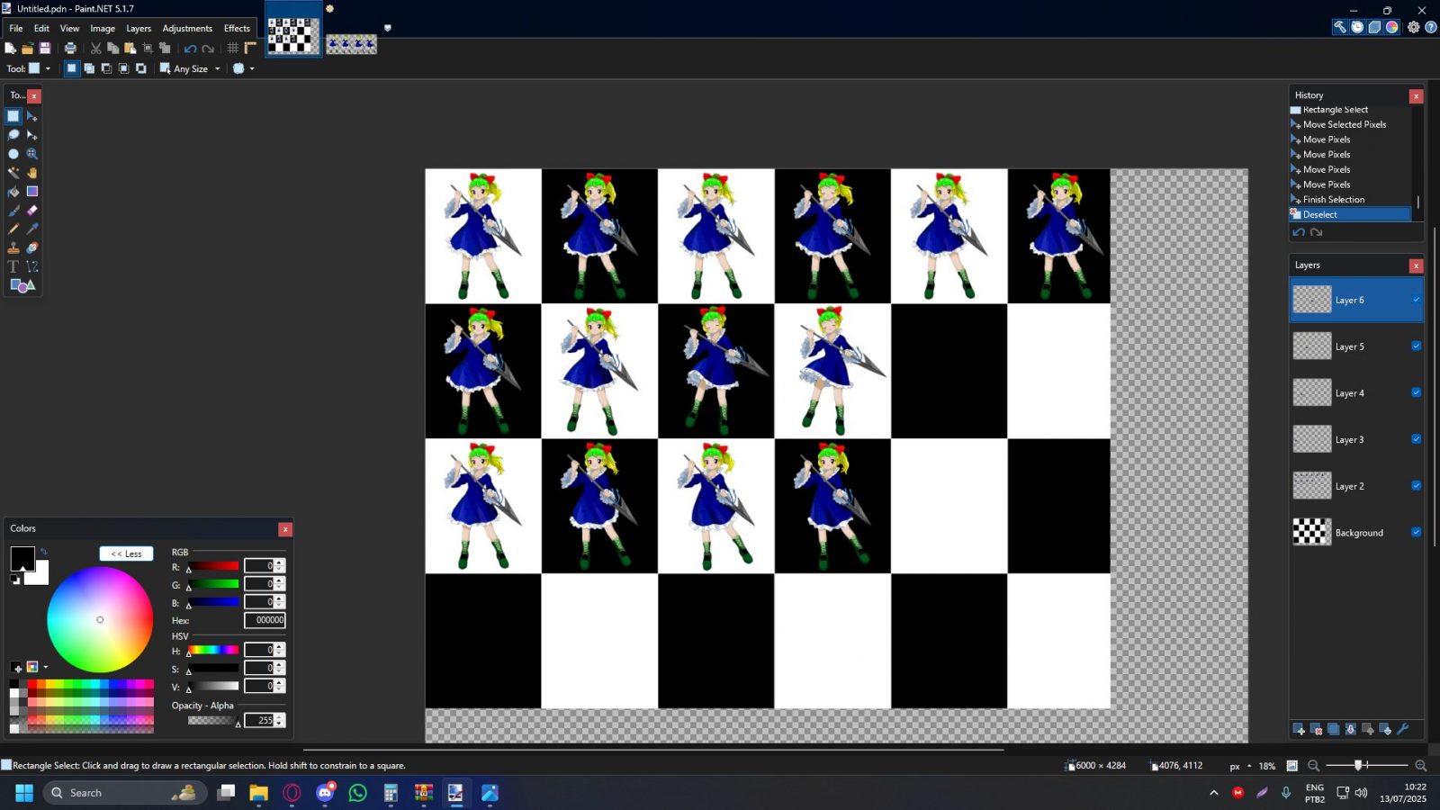Click the Less button in Colors
The height and width of the screenshot is (810, 1440).
[126, 553]
